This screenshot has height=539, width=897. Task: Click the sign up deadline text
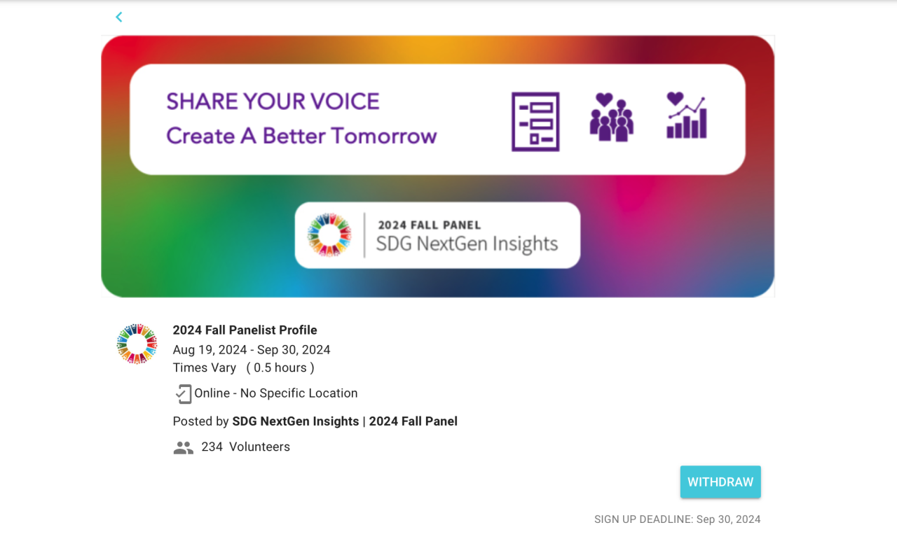[677, 519]
